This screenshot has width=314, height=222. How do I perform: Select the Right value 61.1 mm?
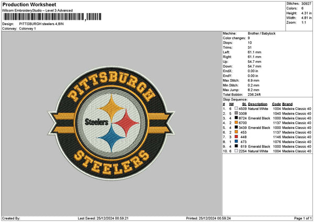254,57
